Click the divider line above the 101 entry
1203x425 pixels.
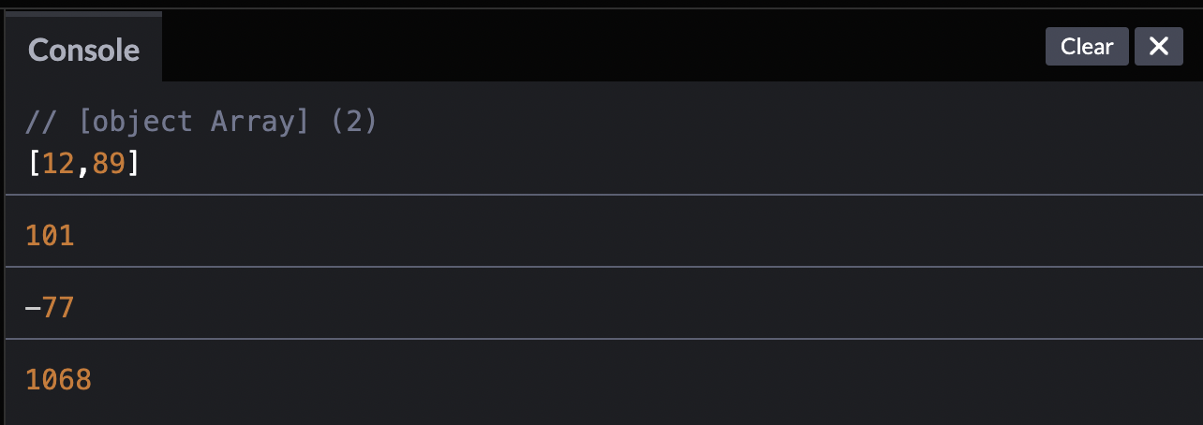[604, 195]
